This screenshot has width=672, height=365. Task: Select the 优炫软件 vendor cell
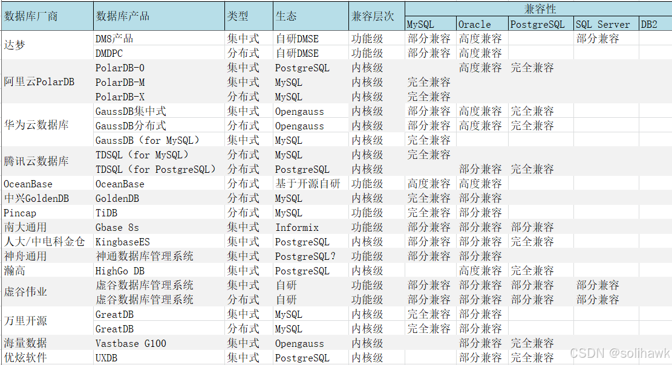pyautogui.click(x=47, y=358)
